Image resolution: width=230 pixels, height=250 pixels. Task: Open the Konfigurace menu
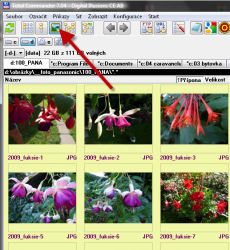pos(127,16)
